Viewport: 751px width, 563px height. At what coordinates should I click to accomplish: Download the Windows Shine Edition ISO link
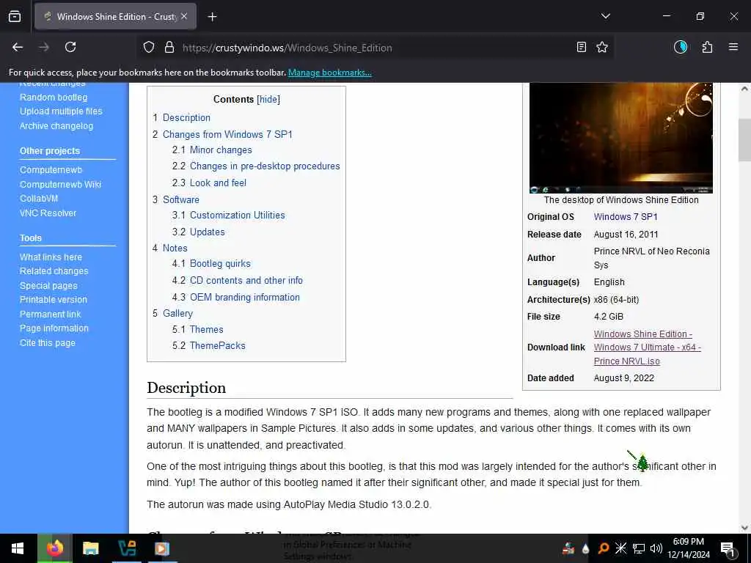[x=647, y=347]
